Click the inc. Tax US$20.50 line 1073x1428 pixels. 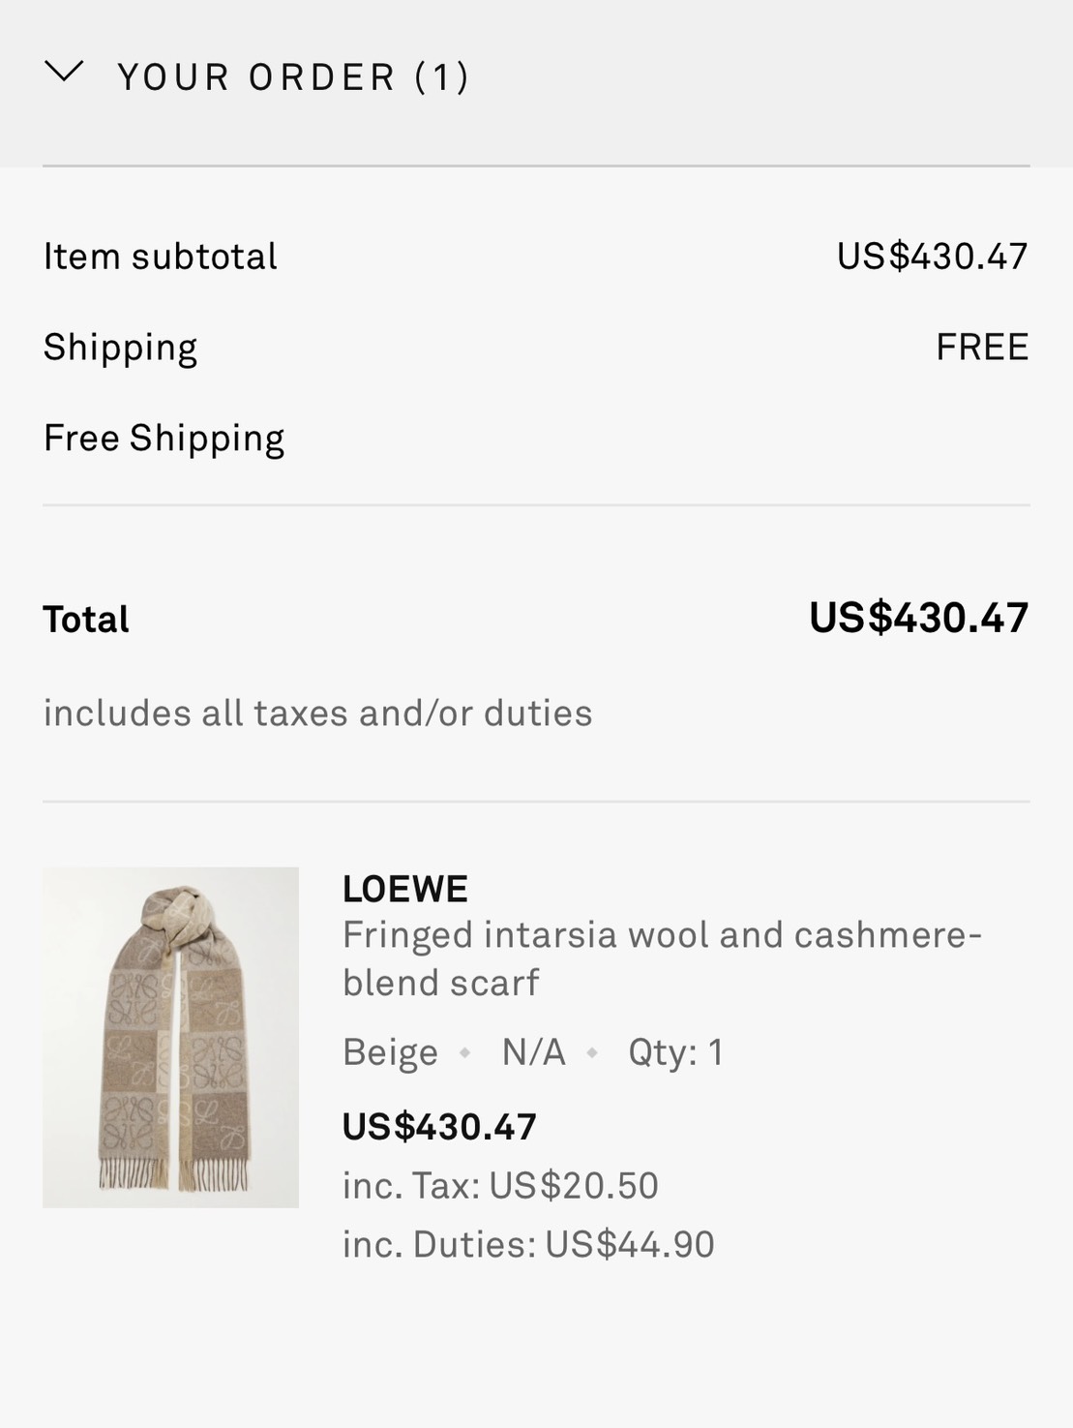(500, 1186)
